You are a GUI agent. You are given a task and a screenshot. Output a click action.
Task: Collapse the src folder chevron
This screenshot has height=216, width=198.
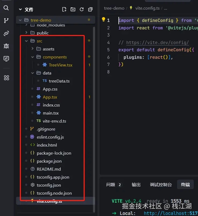tap(26, 41)
